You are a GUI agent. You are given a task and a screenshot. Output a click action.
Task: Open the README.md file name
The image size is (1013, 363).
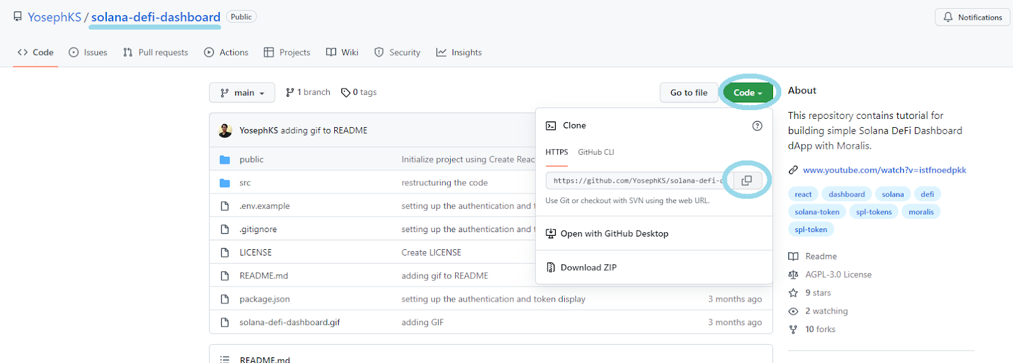[263, 276]
